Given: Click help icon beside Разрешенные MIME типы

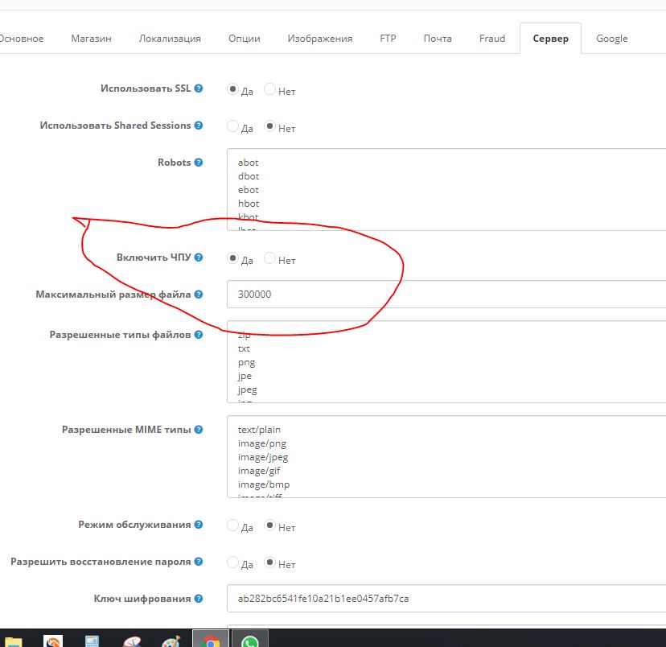Looking at the screenshot, I should coord(199,430).
